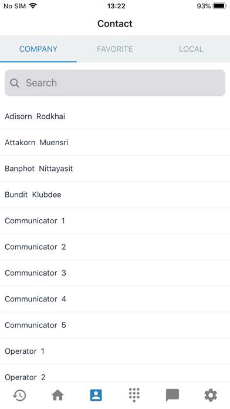
Task: Open contact Adisorn Rodkhai
Action: [115, 116]
